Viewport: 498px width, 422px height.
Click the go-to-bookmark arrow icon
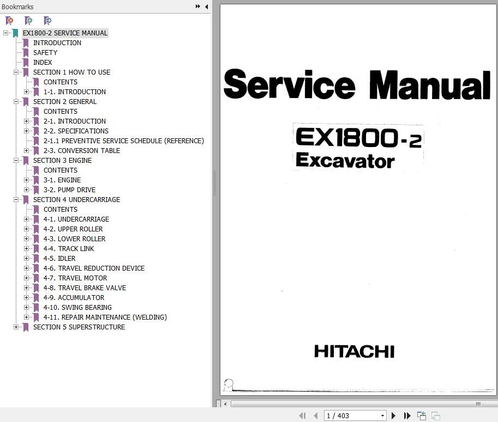(x=47, y=21)
